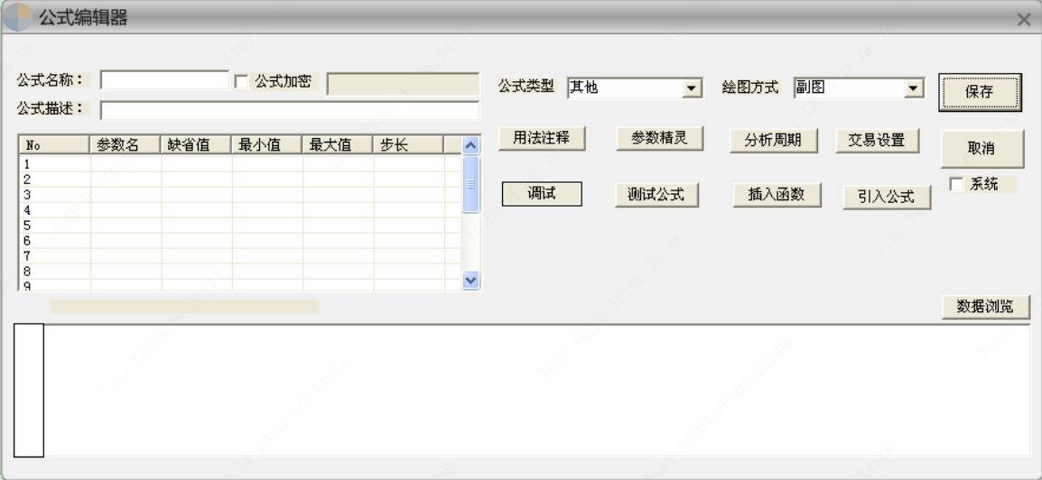Launch 参数精灵 wizard
Screen dimensions: 1042x480
658,138
